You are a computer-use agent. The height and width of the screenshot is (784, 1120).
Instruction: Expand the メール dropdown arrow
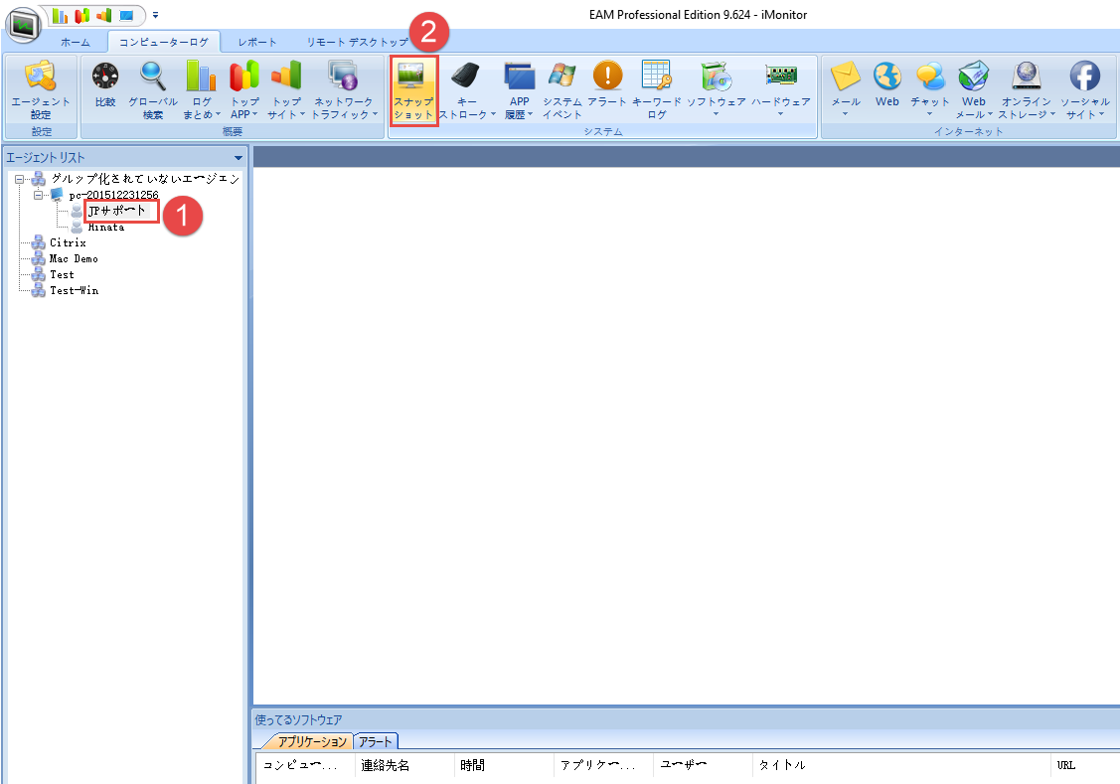(x=845, y=114)
